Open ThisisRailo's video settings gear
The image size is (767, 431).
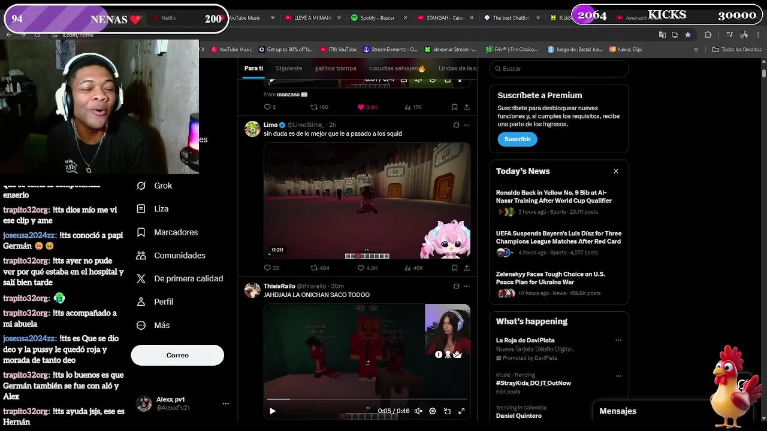point(433,411)
